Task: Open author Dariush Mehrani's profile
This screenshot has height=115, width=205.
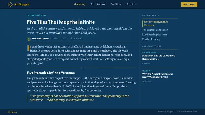Action: 40,39
